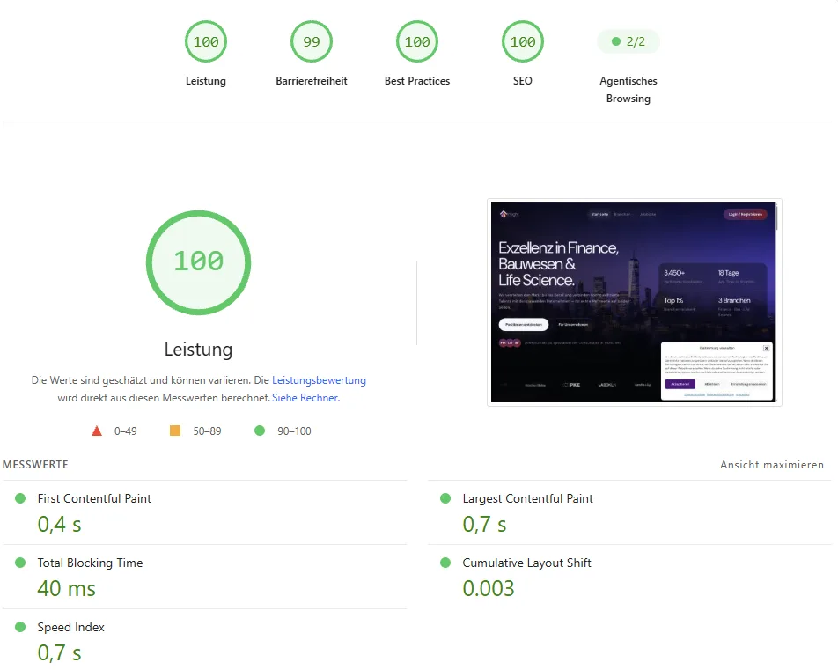Click the Barrierefreiheit category label
Image resolution: width=838 pixels, height=670 pixels.
tap(311, 81)
